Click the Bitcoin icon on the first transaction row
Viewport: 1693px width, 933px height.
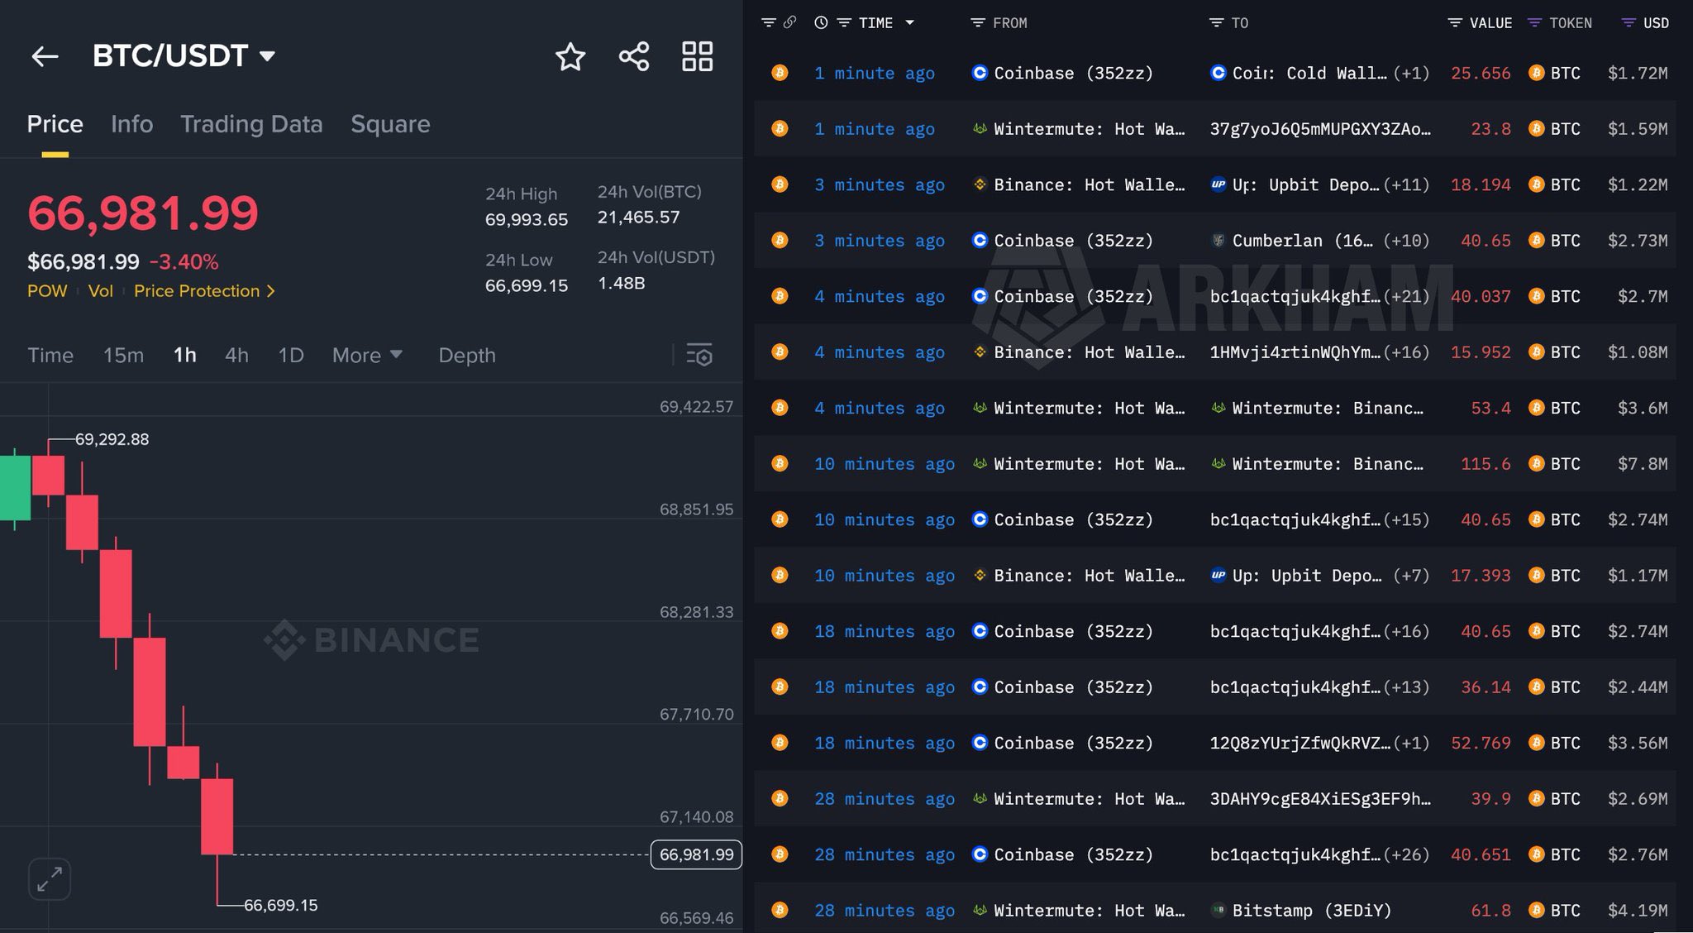(x=779, y=73)
